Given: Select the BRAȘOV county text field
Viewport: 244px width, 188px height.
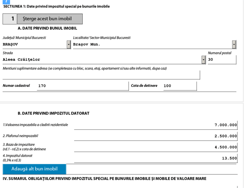Looking at the screenshot, I should (x=35, y=45).
